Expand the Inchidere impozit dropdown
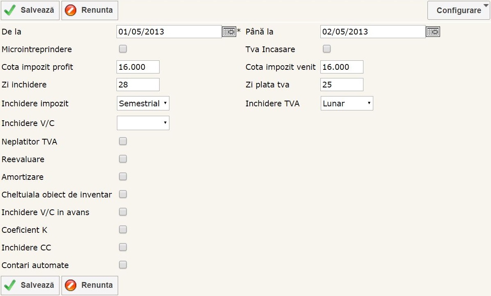 pos(143,103)
